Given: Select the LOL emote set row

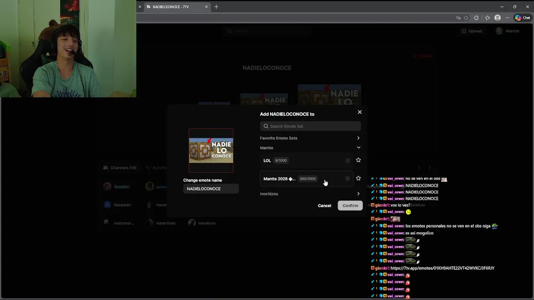Looking at the screenshot, I should [307, 160].
